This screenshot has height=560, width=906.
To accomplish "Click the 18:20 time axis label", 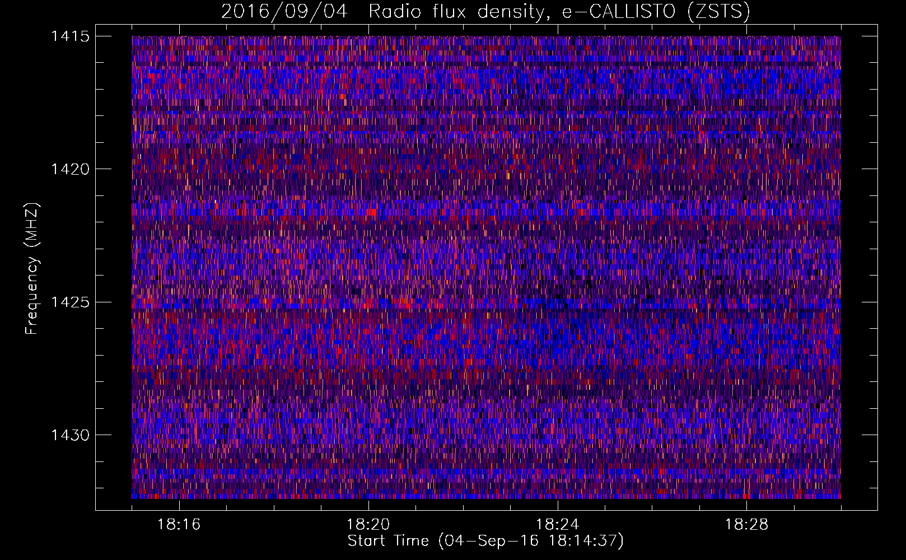I will [368, 525].
